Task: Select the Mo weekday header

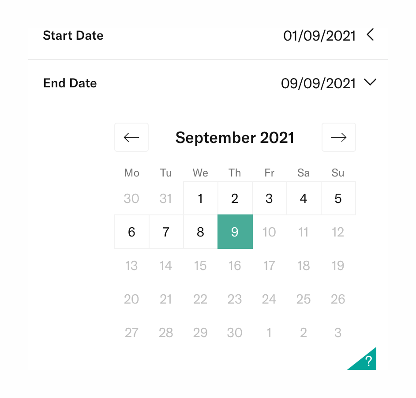Action: tap(131, 173)
